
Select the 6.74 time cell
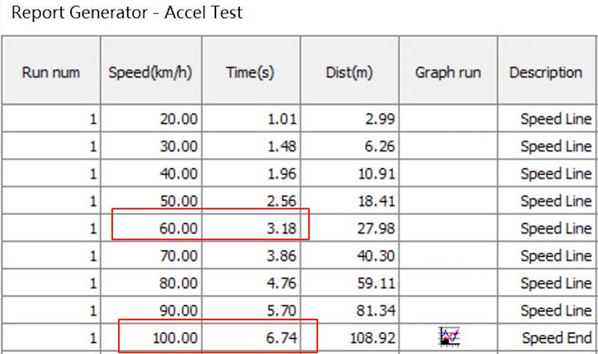tap(251, 338)
